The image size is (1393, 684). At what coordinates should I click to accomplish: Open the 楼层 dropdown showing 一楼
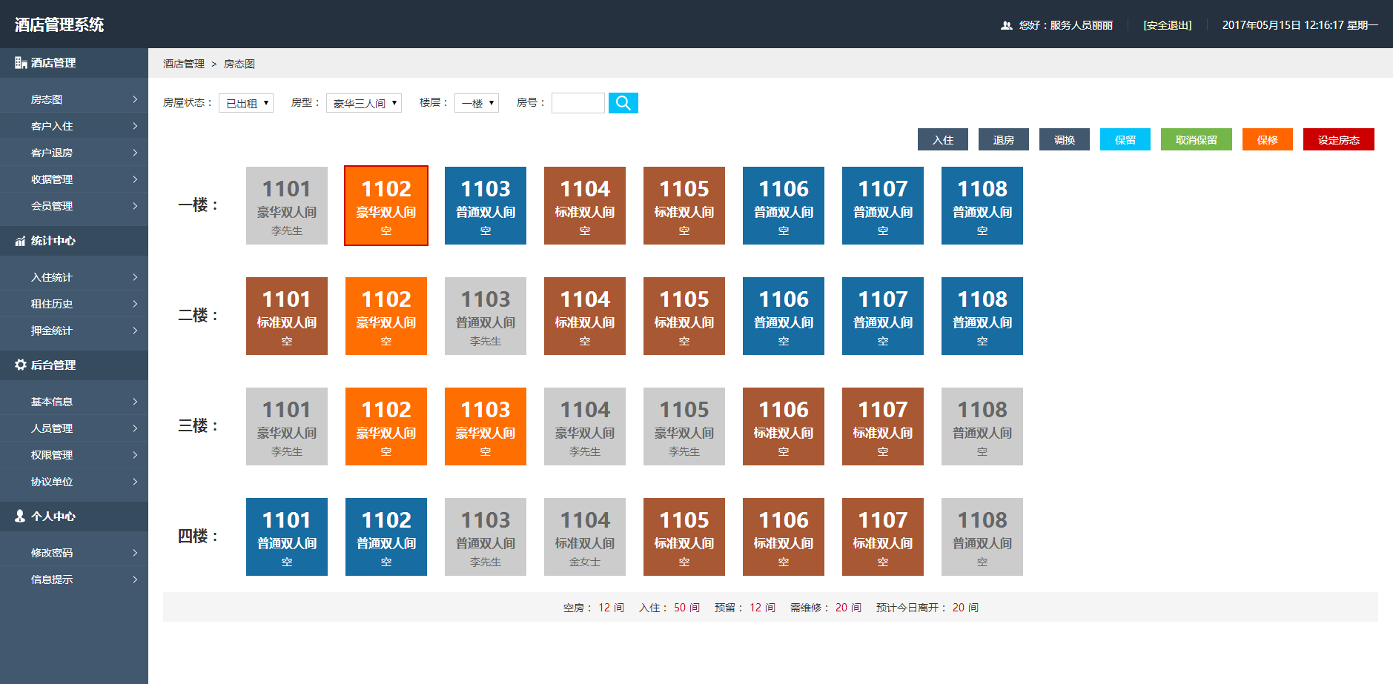[x=477, y=103]
